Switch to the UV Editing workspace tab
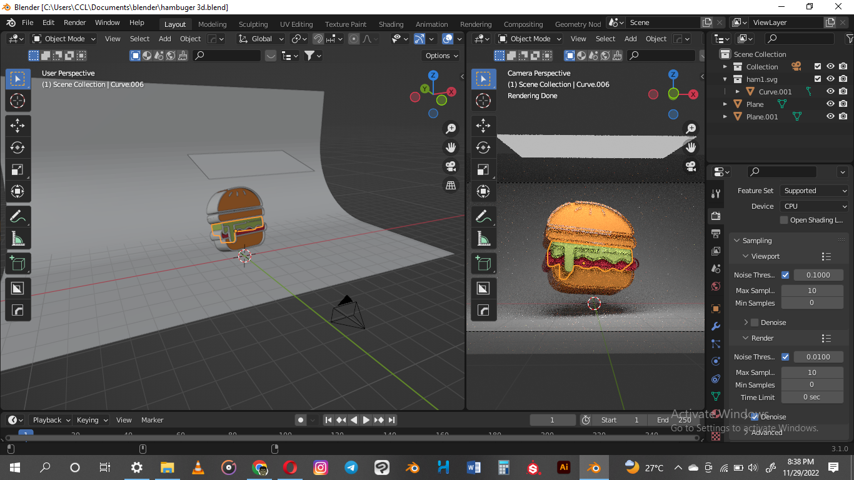Viewport: 854px width, 480px height. (296, 24)
